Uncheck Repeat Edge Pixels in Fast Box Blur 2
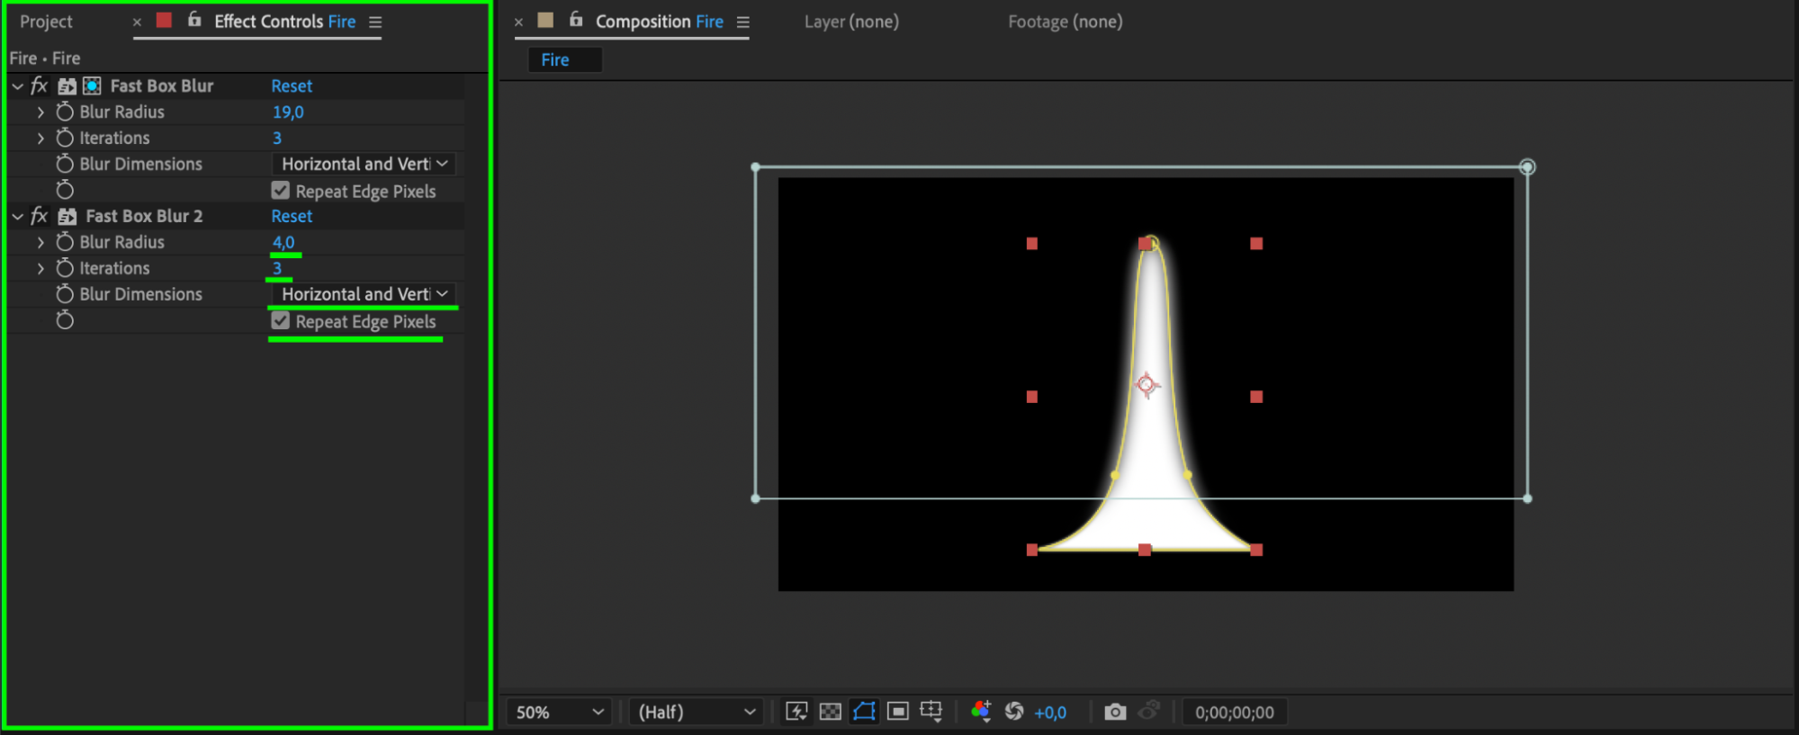 click(x=281, y=321)
